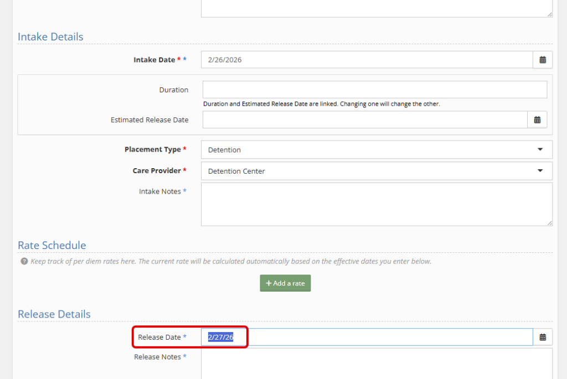Viewport: 567px width, 379px height.
Task: Focus the Duration input field
Action: pos(374,90)
